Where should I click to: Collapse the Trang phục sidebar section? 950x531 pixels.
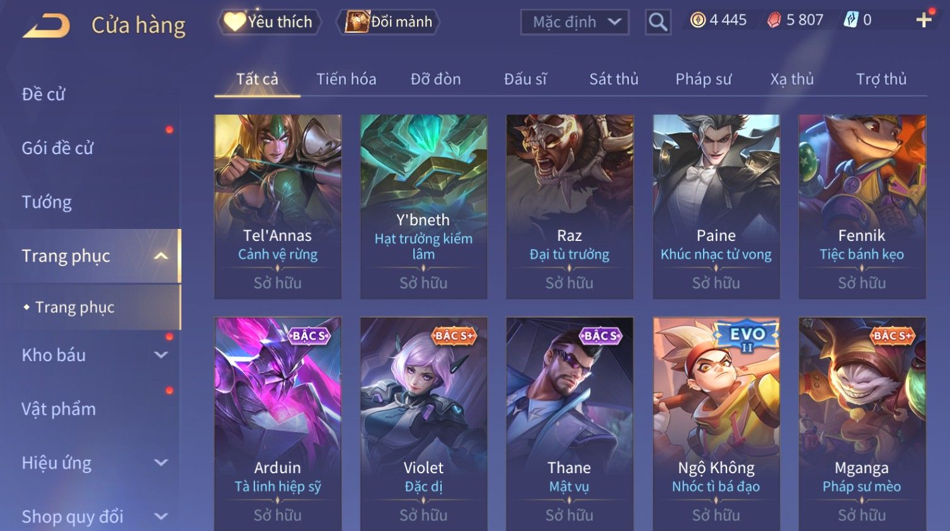[161, 255]
